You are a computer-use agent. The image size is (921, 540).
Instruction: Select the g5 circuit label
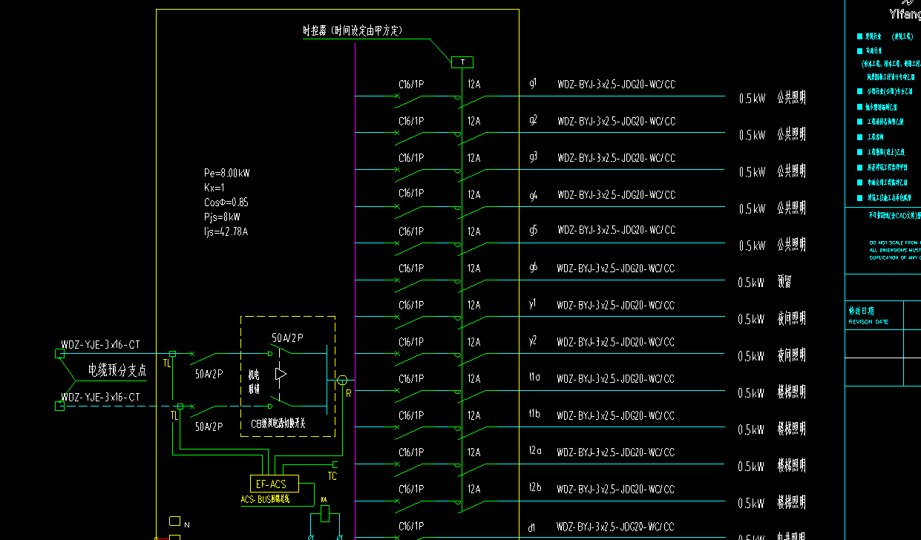point(533,230)
